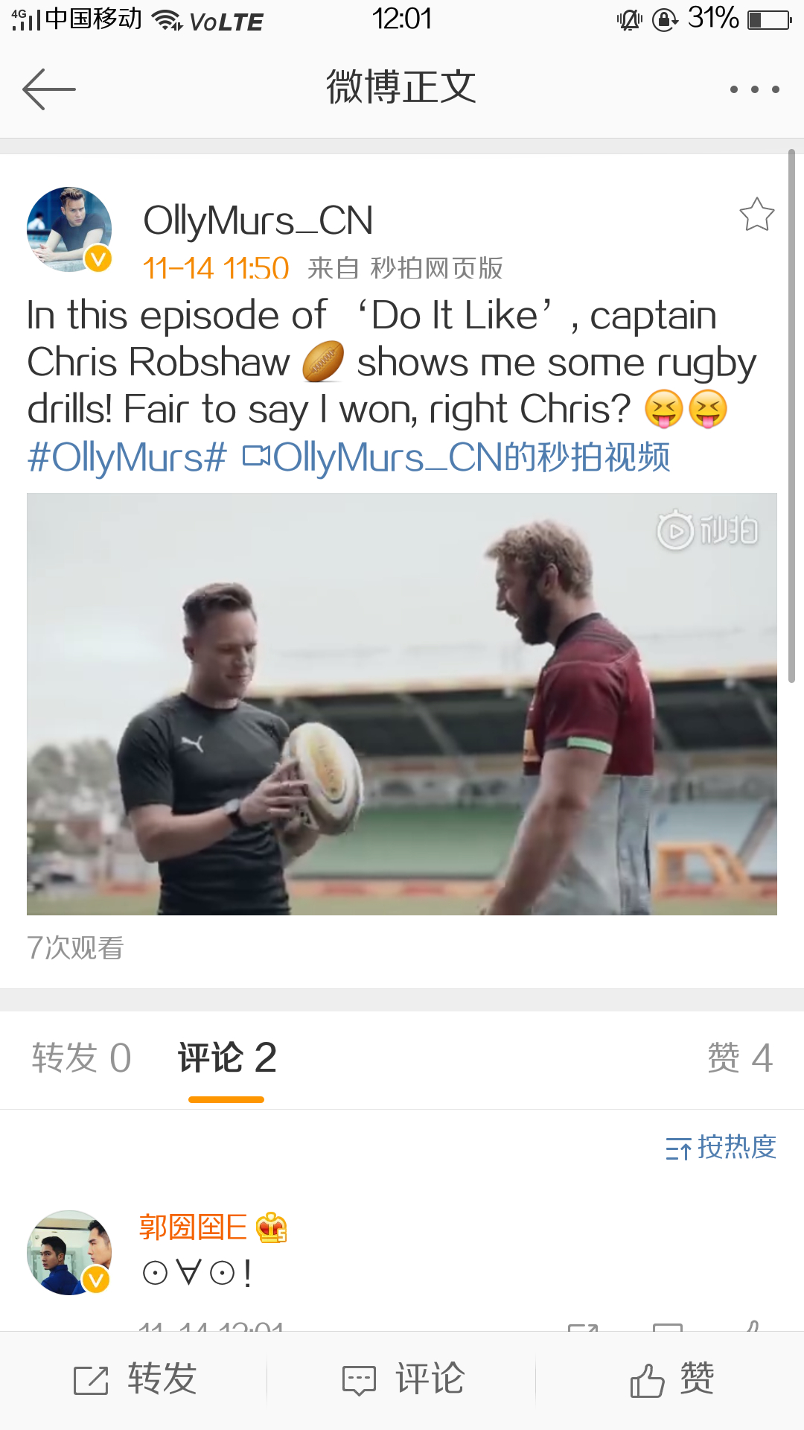The image size is (804, 1430).
Task: Toggle the favorite star on the post
Action: [756, 214]
